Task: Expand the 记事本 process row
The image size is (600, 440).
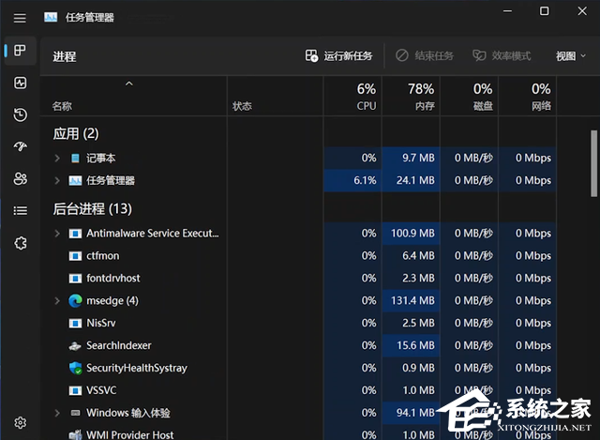Action: [57, 159]
